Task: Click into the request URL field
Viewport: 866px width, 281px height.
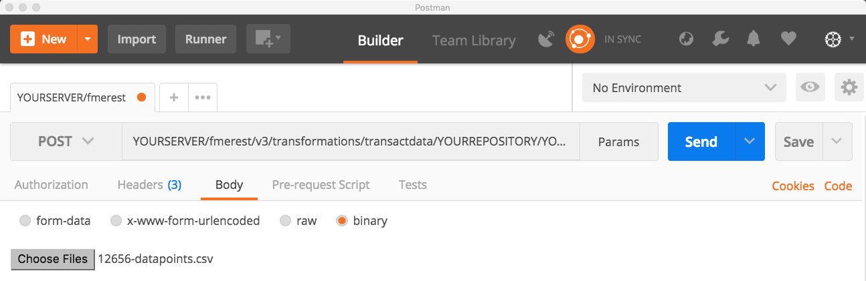Action: [x=349, y=142]
